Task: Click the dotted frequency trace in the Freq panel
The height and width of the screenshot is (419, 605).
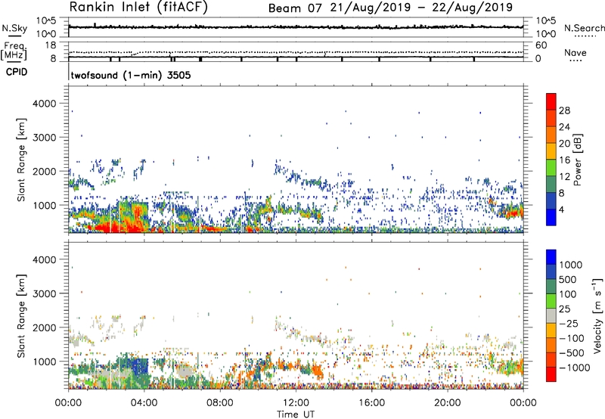Action: [296, 52]
